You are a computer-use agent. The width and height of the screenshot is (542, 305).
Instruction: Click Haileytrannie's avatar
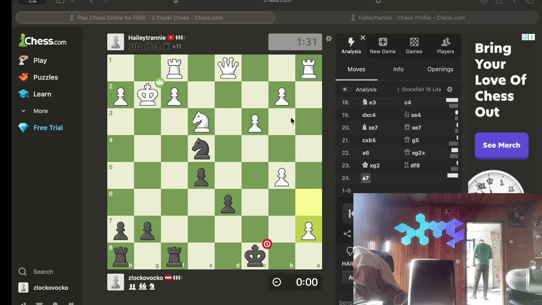coord(115,42)
